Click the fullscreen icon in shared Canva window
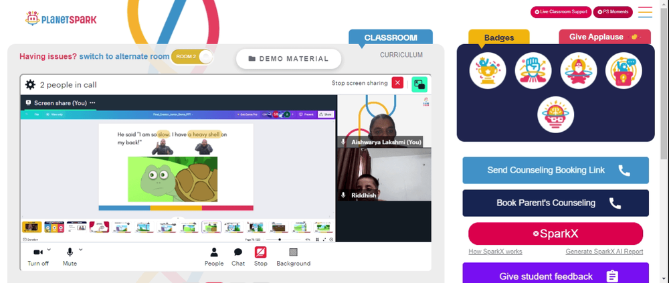The width and height of the screenshot is (669, 283). pyautogui.click(x=324, y=240)
